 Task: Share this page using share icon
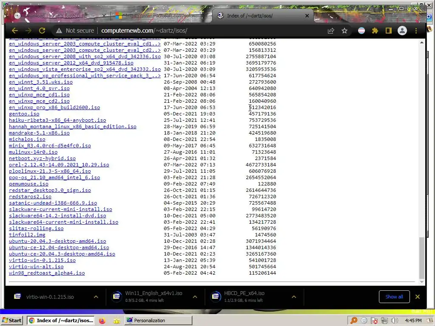(x=330, y=31)
